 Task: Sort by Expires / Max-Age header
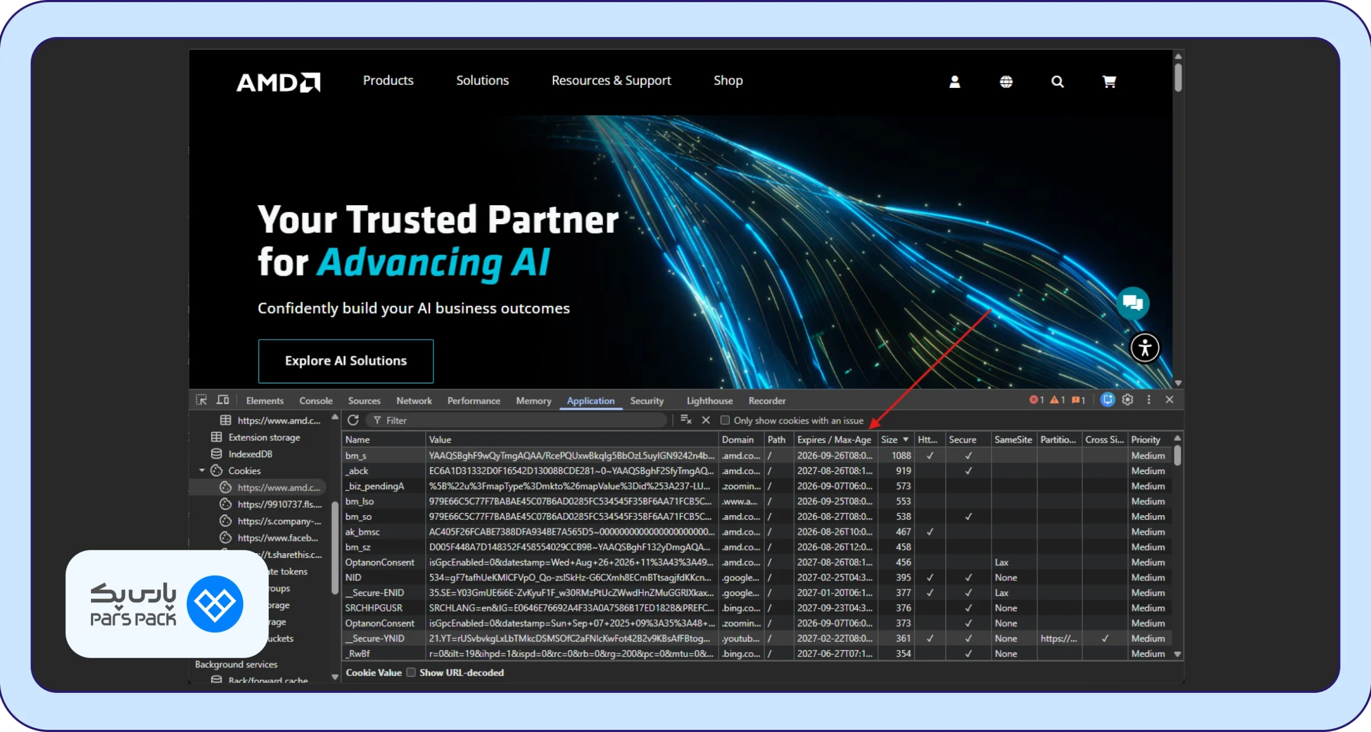(835, 440)
